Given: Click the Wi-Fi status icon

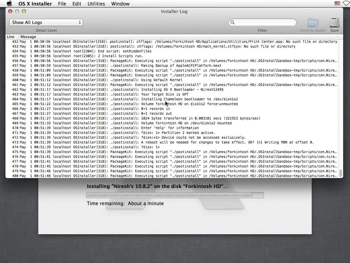Looking at the screenshot, I should 347,3.
